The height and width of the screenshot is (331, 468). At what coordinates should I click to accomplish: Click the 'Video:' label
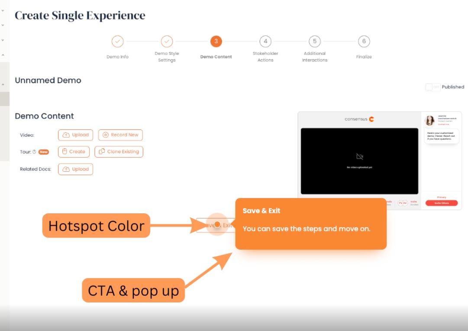(x=27, y=135)
